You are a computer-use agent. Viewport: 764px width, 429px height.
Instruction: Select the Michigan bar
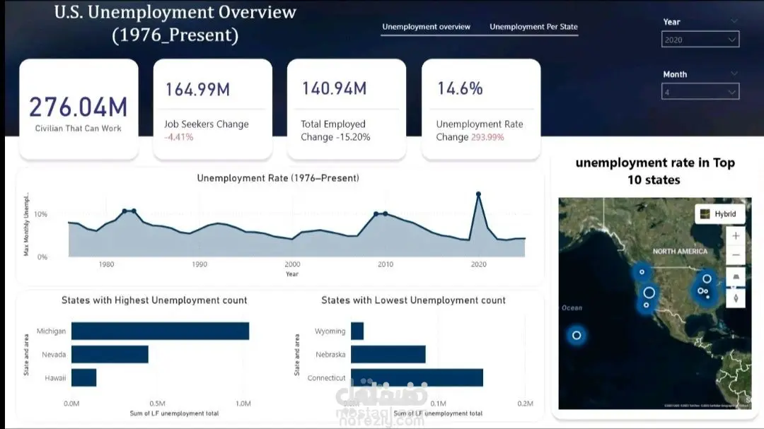point(161,331)
